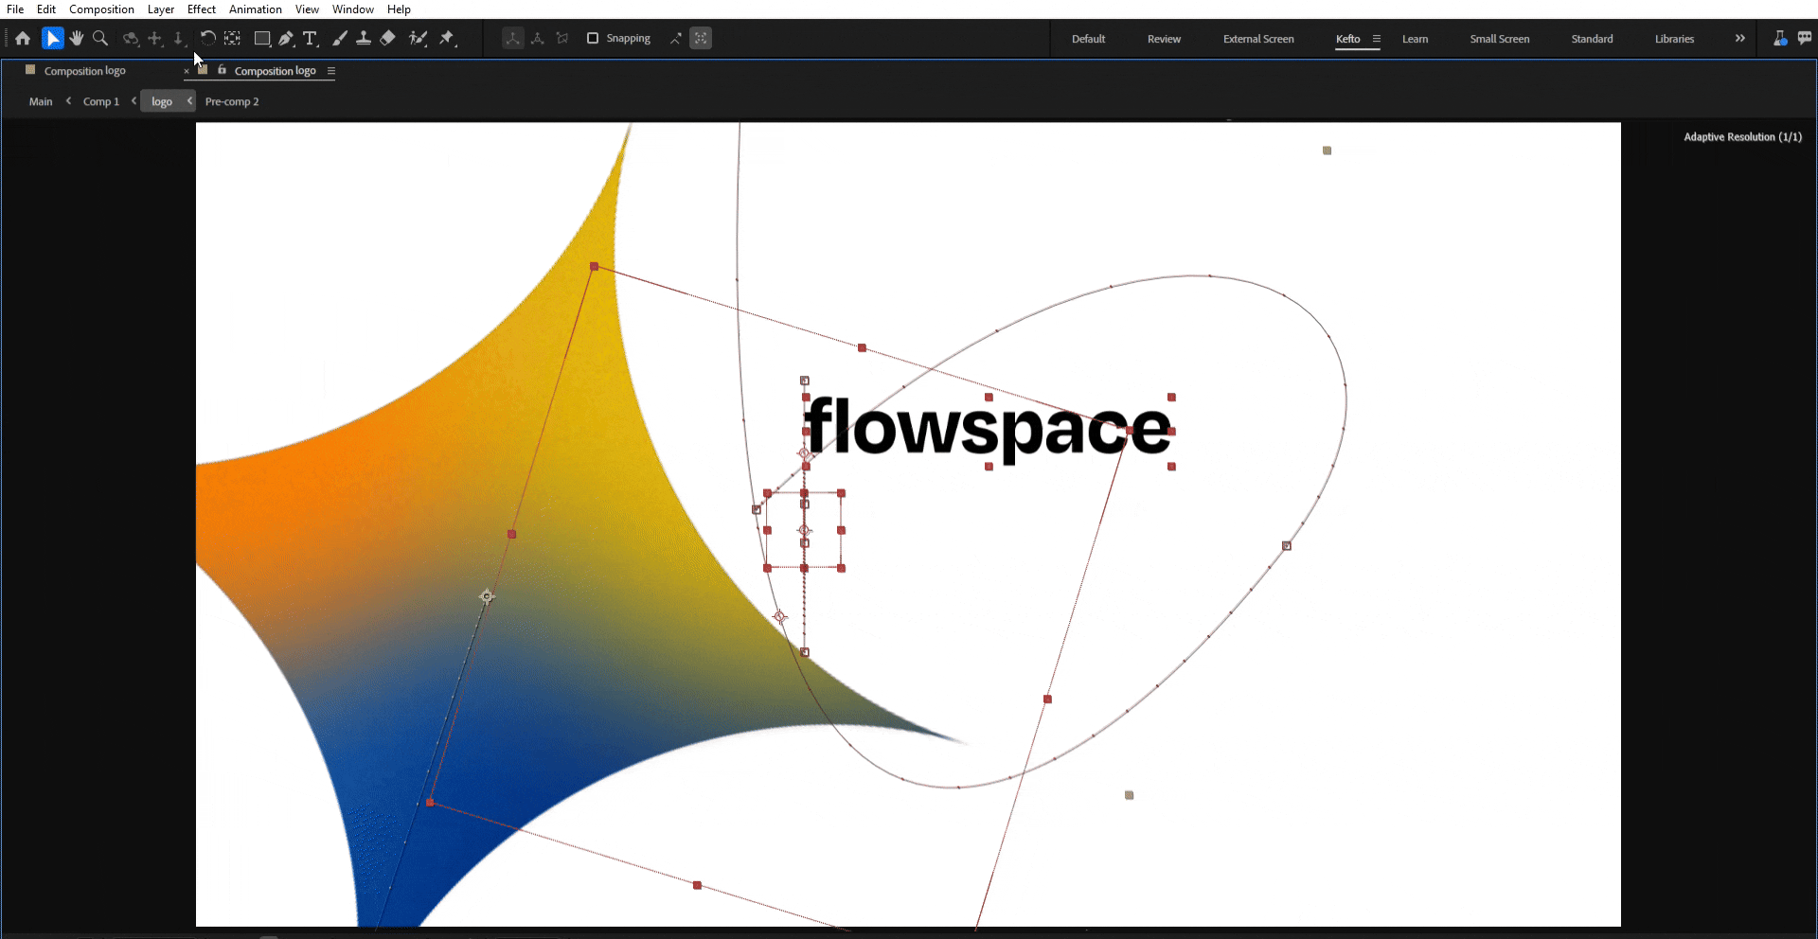
Task: Click the beaker notifications icon
Action: click(x=1780, y=39)
